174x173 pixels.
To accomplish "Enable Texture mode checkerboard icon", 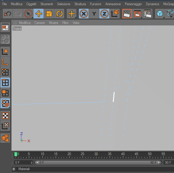I will (x=5, y=116).
